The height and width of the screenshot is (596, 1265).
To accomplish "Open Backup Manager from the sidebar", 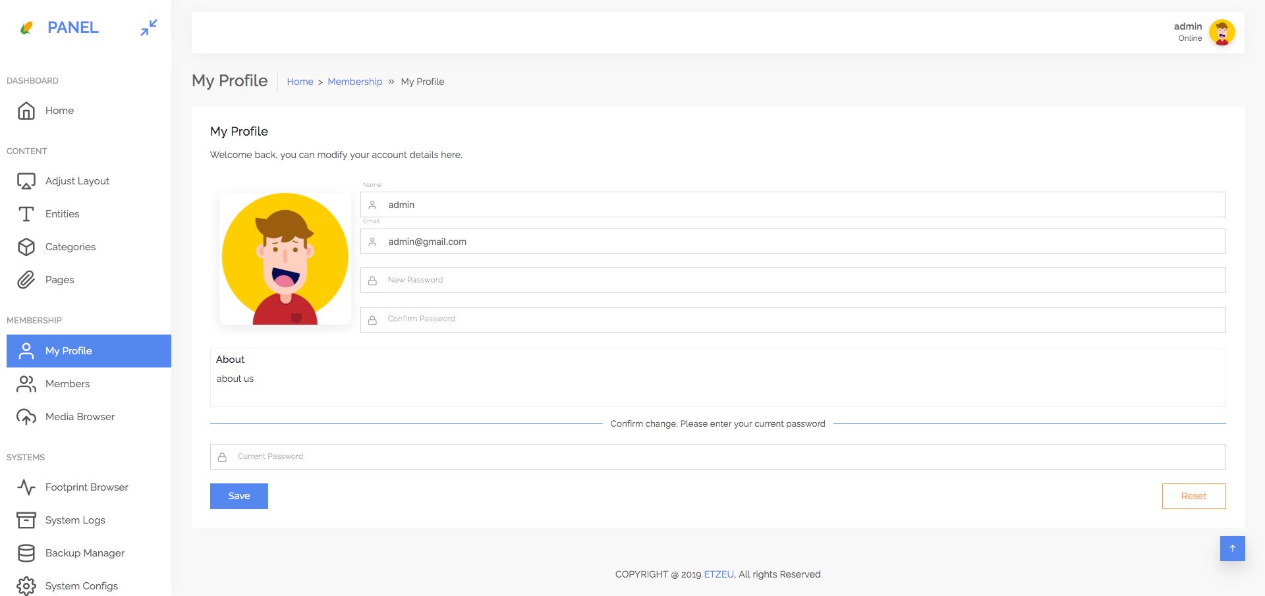I will (x=84, y=553).
